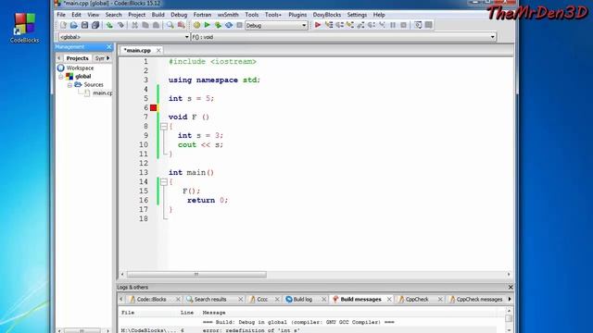This screenshot has width=593, height=333.
Task: Click the Replace toolbar icon
Action: pos(182,25)
